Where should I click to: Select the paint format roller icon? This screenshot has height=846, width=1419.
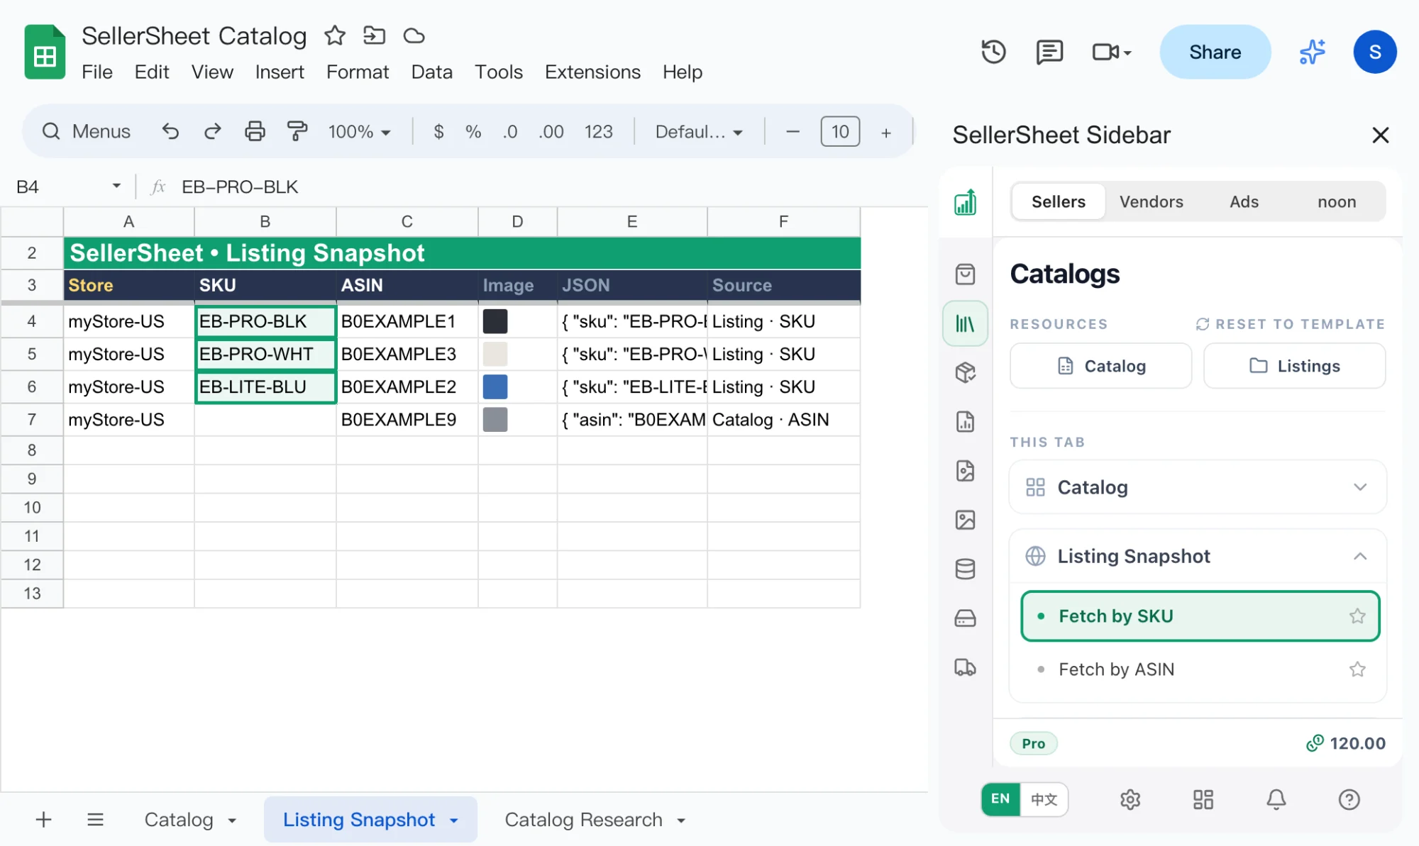click(297, 131)
